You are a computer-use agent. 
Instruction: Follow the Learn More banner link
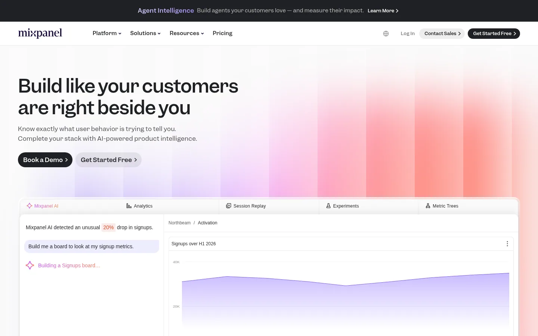tap(383, 11)
